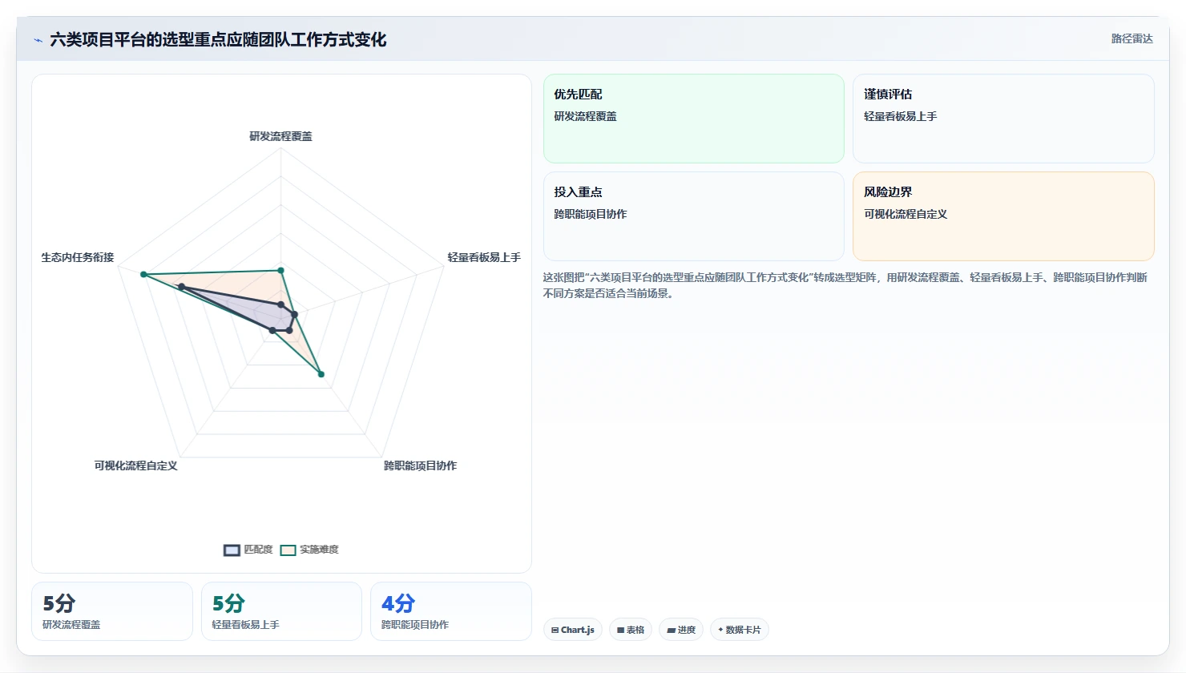This screenshot has width=1186, height=673.
Task: Open the 谨慎评估 card
Action: click(x=1003, y=119)
